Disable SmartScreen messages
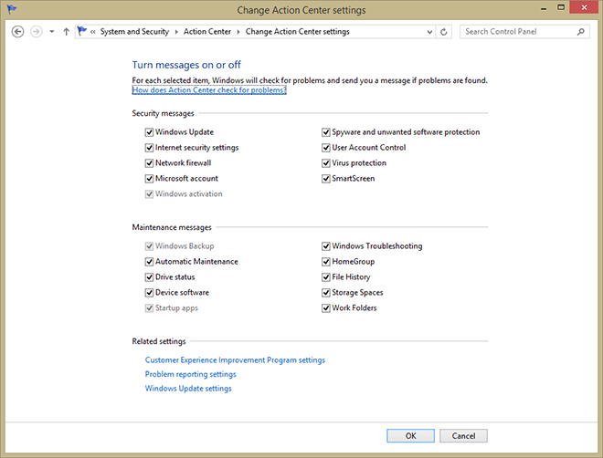This screenshot has height=458, width=603. [x=326, y=179]
